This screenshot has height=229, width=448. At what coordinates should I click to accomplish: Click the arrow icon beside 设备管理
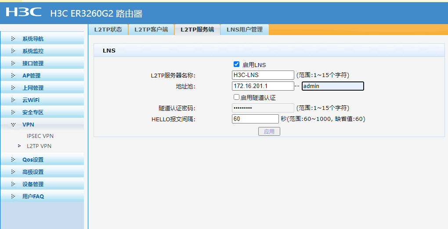(x=13, y=184)
